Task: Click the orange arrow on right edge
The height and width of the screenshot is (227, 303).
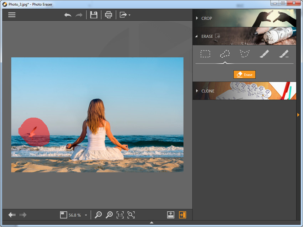Action: pyautogui.click(x=298, y=115)
